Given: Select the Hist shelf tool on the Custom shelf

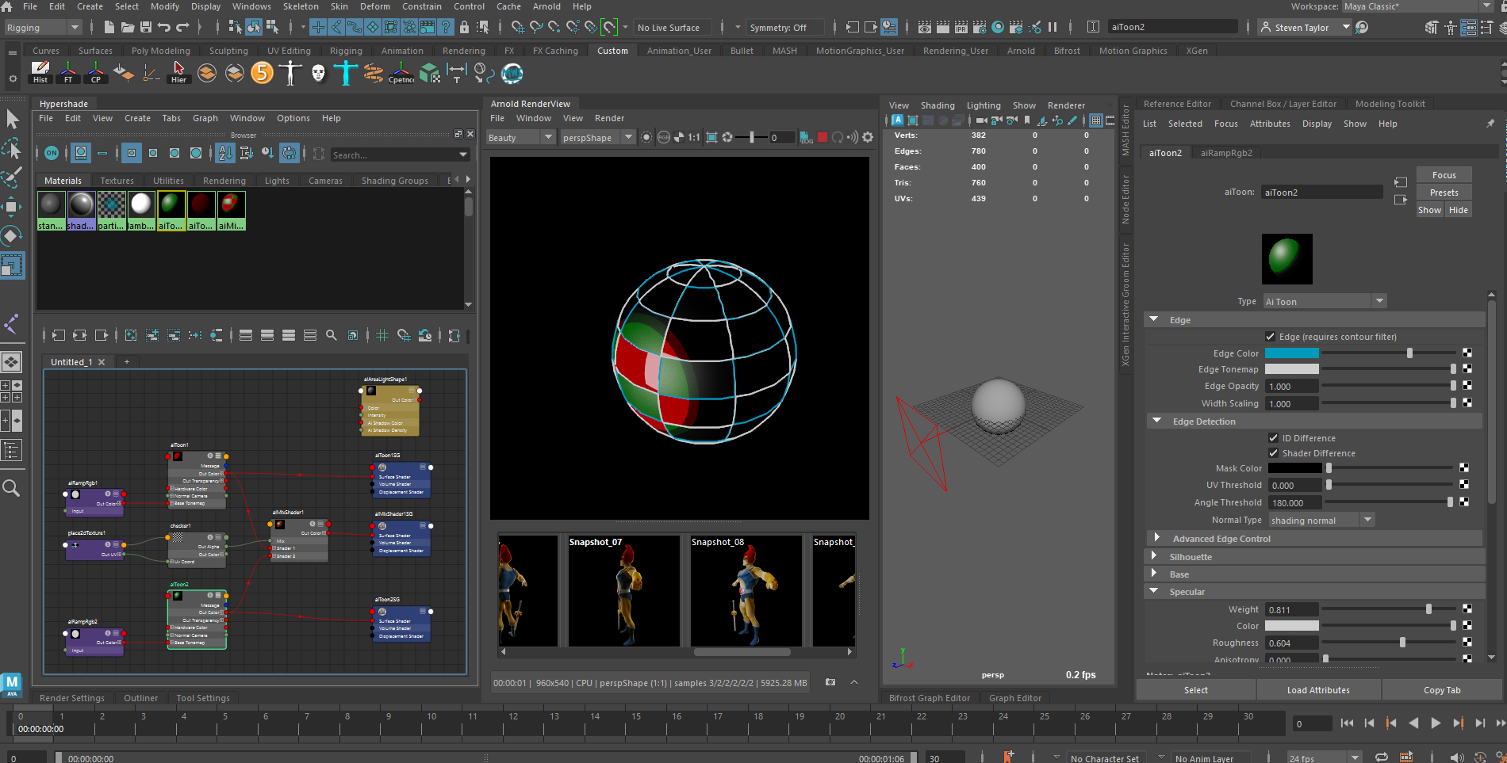Looking at the screenshot, I should [x=40, y=73].
